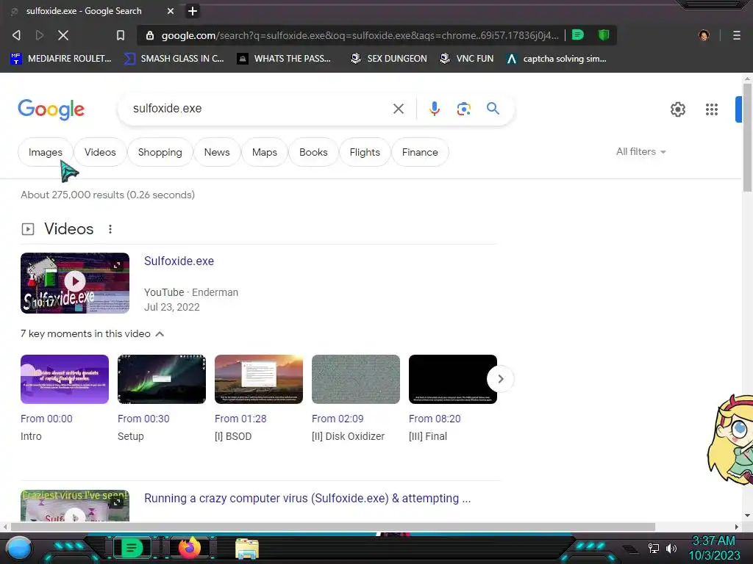Open WHATS THE PASS... bookmark

[284, 59]
